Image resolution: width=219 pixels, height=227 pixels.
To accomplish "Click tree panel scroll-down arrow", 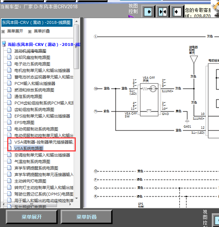I will coord(76,198).
